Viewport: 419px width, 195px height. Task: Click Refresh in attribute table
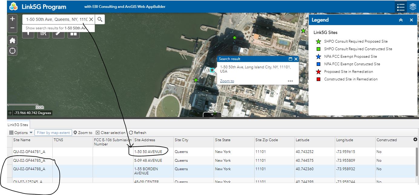point(137,132)
